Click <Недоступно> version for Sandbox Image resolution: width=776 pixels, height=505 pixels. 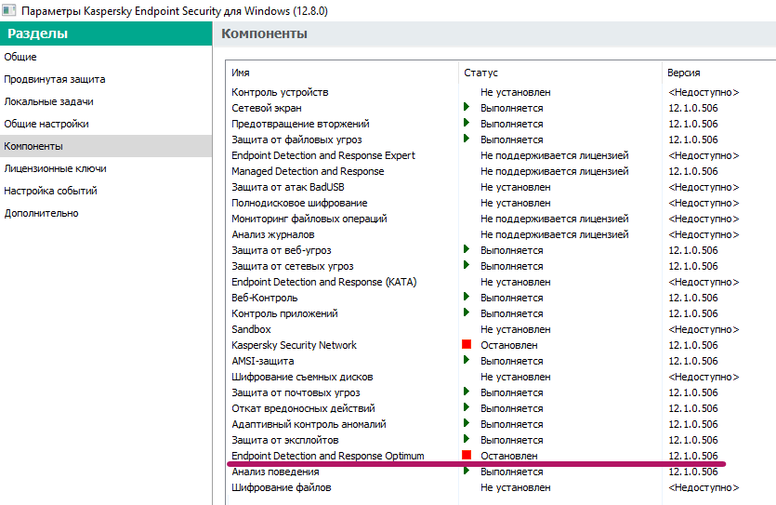click(x=704, y=329)
